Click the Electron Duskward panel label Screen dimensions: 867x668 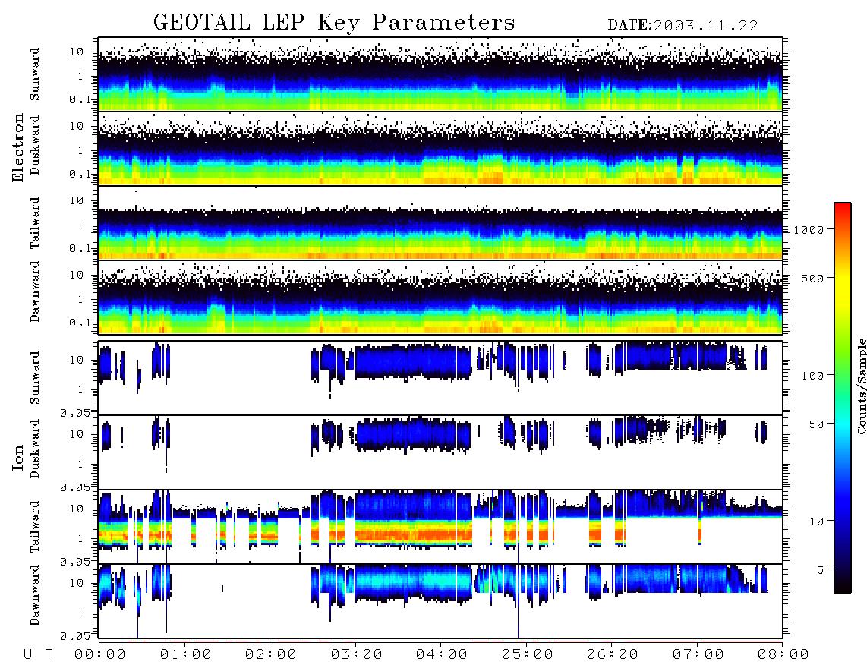[35, 145]
